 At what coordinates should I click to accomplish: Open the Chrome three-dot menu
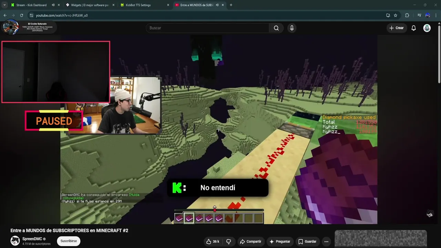pyautogui.click(x=436, y=15)
